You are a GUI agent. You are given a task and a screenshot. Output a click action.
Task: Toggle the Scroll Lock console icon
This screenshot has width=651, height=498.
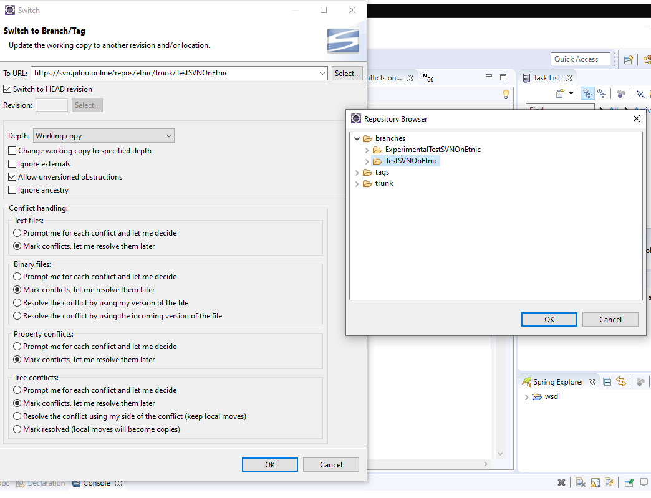pyautogui.click(x=596, y=482)
